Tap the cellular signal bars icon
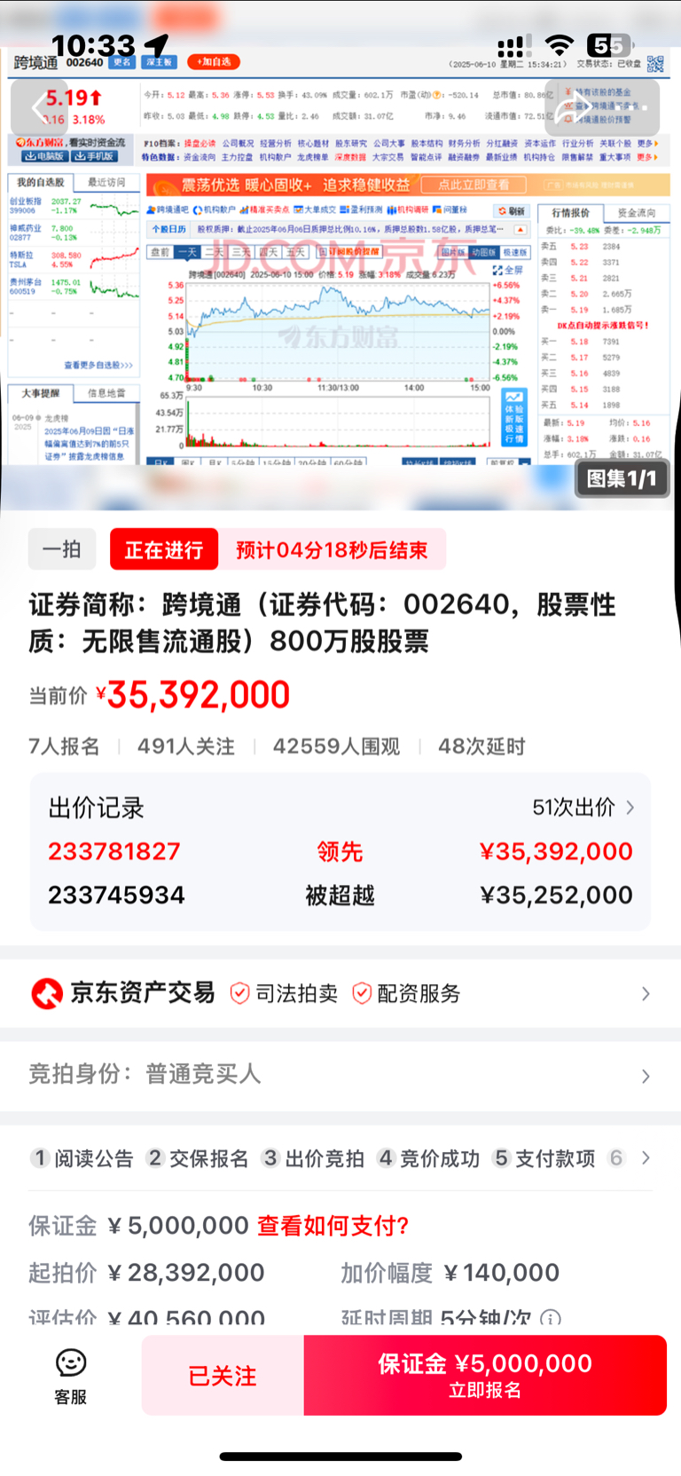Viewport: 681px width, 1476px height. [x=513, y=46]
